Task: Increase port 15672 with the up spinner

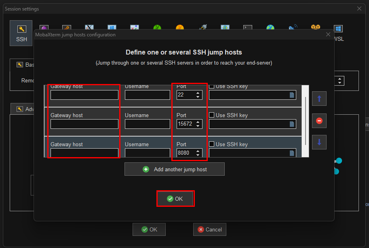Action: (198, 122)
